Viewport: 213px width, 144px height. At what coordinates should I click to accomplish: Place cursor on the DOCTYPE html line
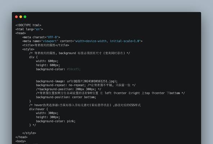pos(28,25)
